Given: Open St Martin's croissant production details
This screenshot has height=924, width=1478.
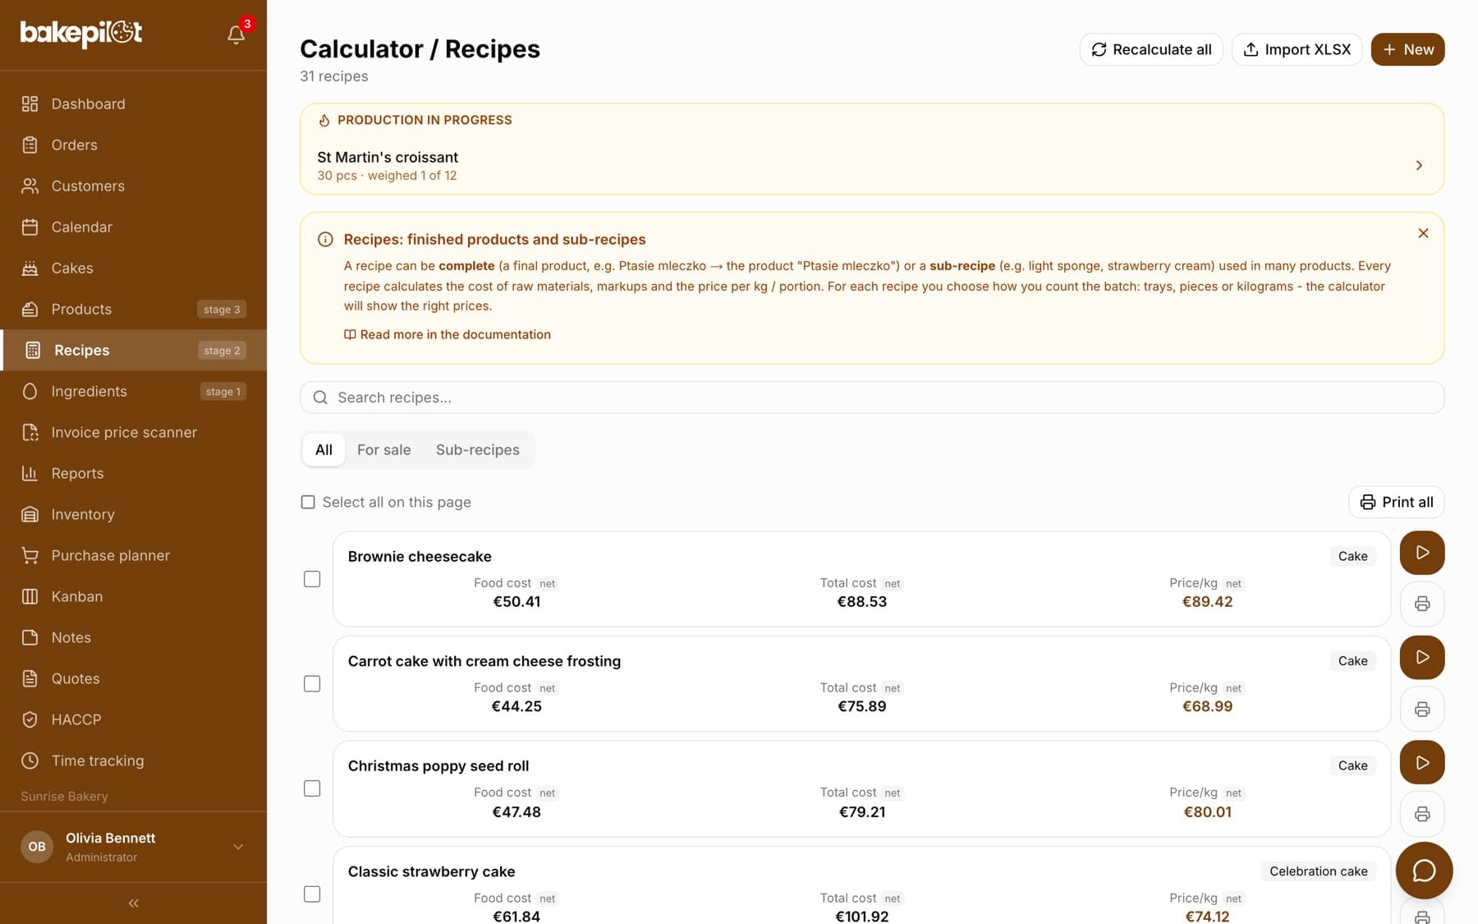Looking at the screenshot, I should pos(871,165).
